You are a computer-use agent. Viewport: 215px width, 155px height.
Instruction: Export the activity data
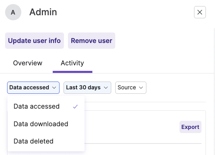pyautogui.click(x=190, y=127)
